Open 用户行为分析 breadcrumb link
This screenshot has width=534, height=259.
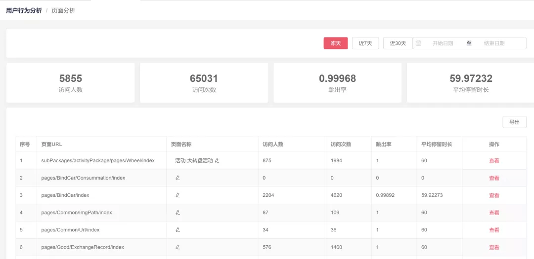24,10
